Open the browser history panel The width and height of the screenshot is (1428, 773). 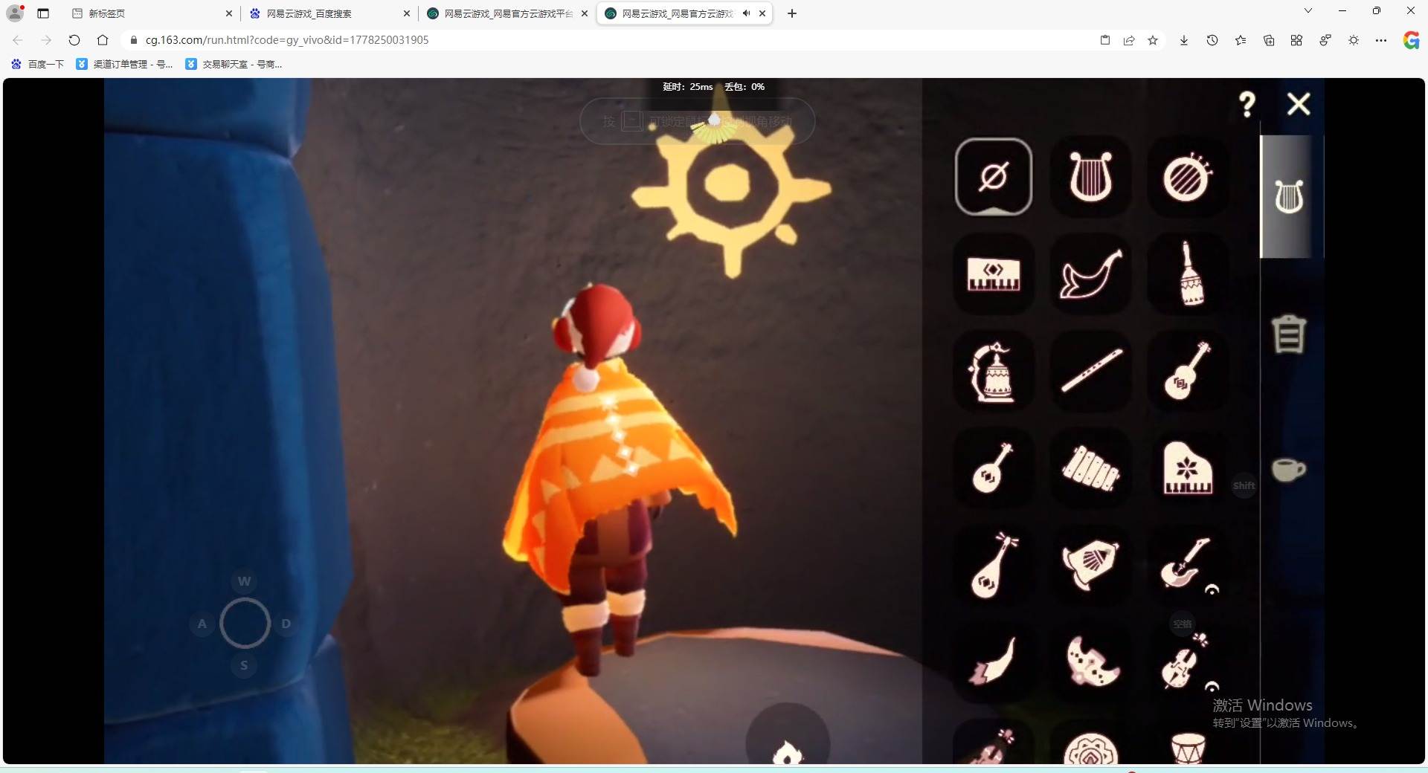(1212, 40)
